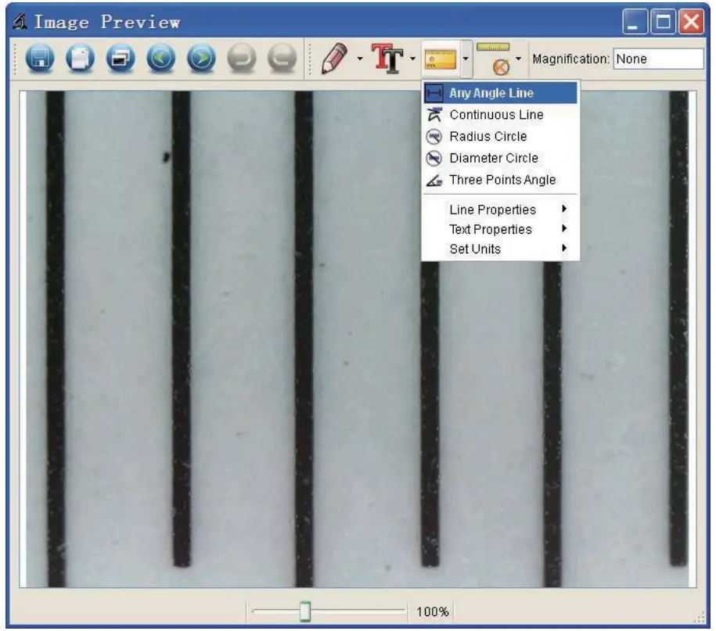Click the yellow Measurement tool icon

click(x=439, y=59)
